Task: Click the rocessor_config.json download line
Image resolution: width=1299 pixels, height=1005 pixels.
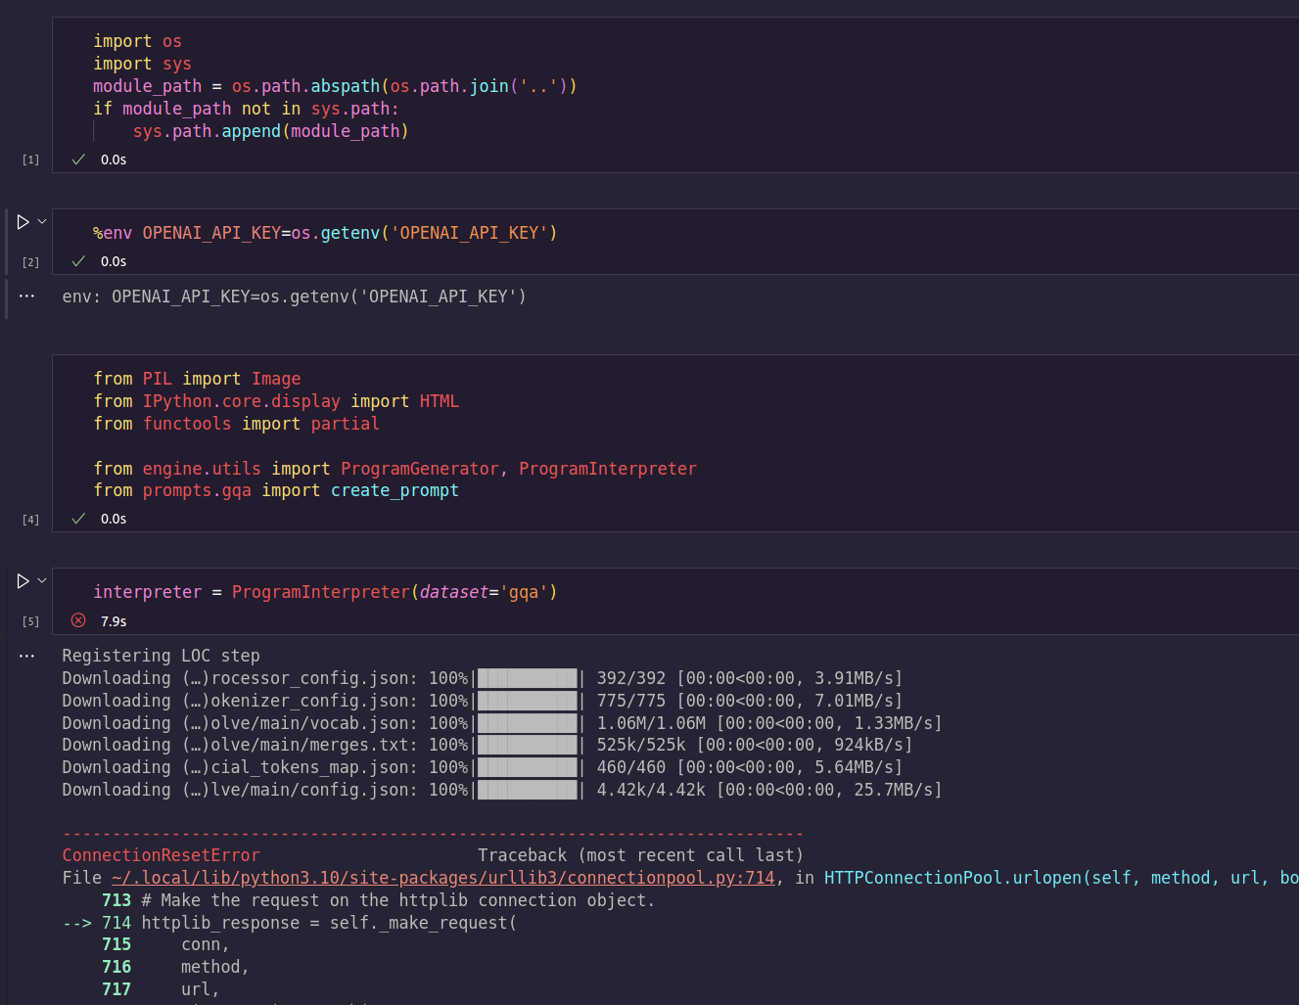Action: click(x=482, y=678)
